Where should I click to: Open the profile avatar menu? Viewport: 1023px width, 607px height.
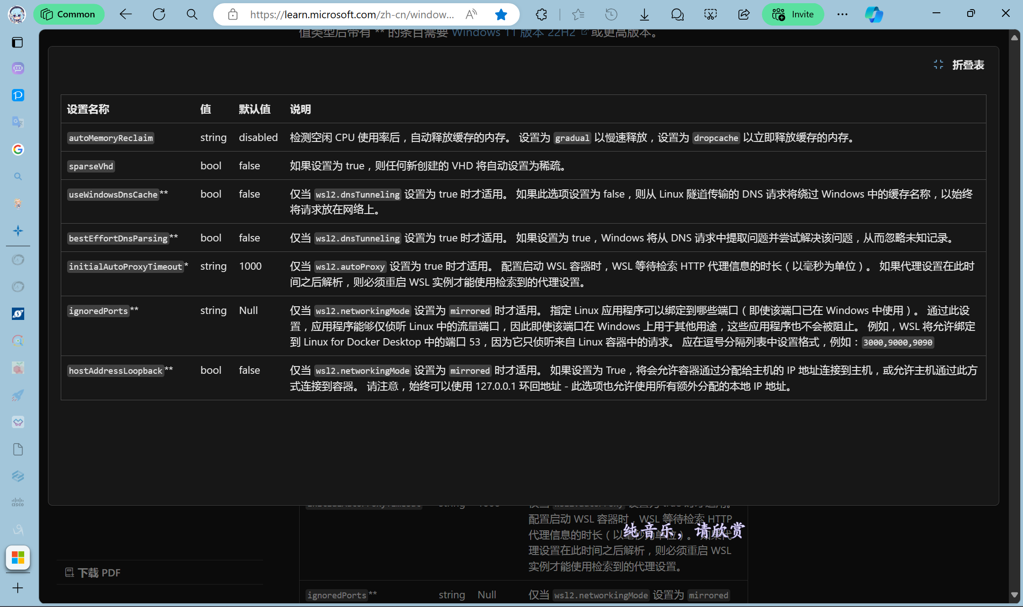pyautogui.click(x=17, y=15)
